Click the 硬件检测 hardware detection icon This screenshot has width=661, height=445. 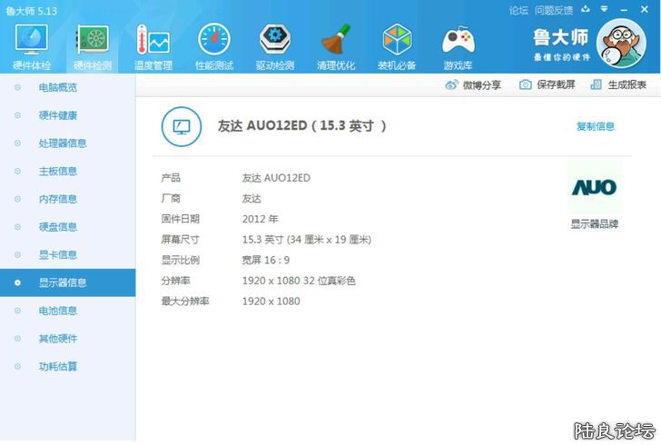tap(92, 44)
